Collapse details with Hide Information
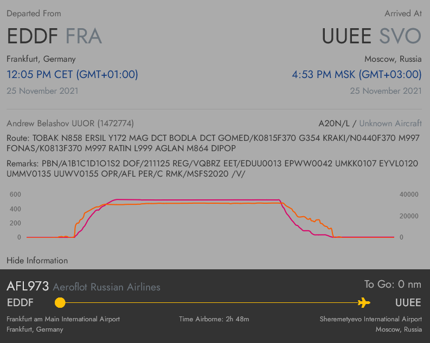This screenshot has width=430, height=343. tap(37, 261)
